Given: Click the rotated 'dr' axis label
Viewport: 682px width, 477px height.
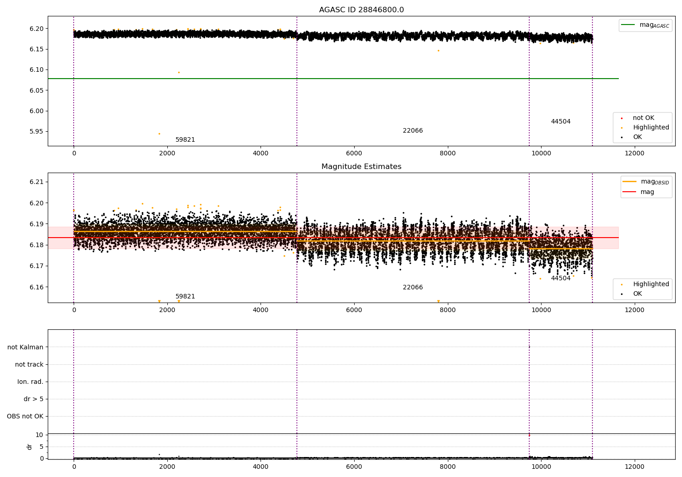Looking at the screenshot, I should [30, 447].
